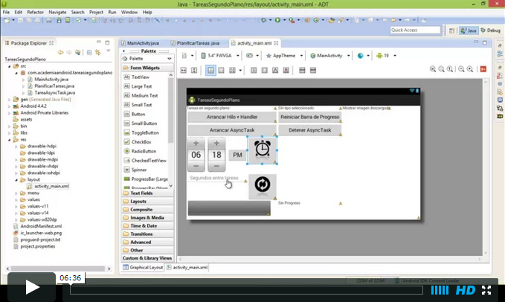
Task: Expand Time & Date palette category
Action: click(x=147, y=225)
